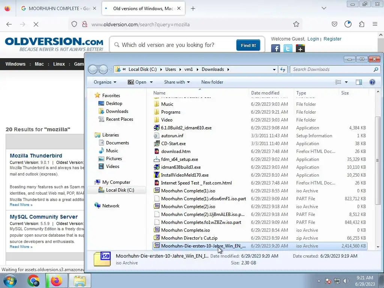Open the Windows Start button
This screenshot has width=384, height=288.
coord(10,280)
